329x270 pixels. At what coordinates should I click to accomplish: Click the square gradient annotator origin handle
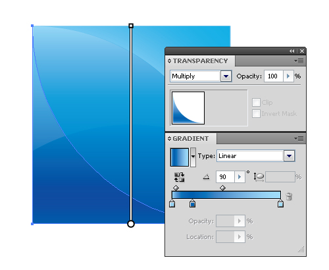pyautogui.click(x=131, y=26)
